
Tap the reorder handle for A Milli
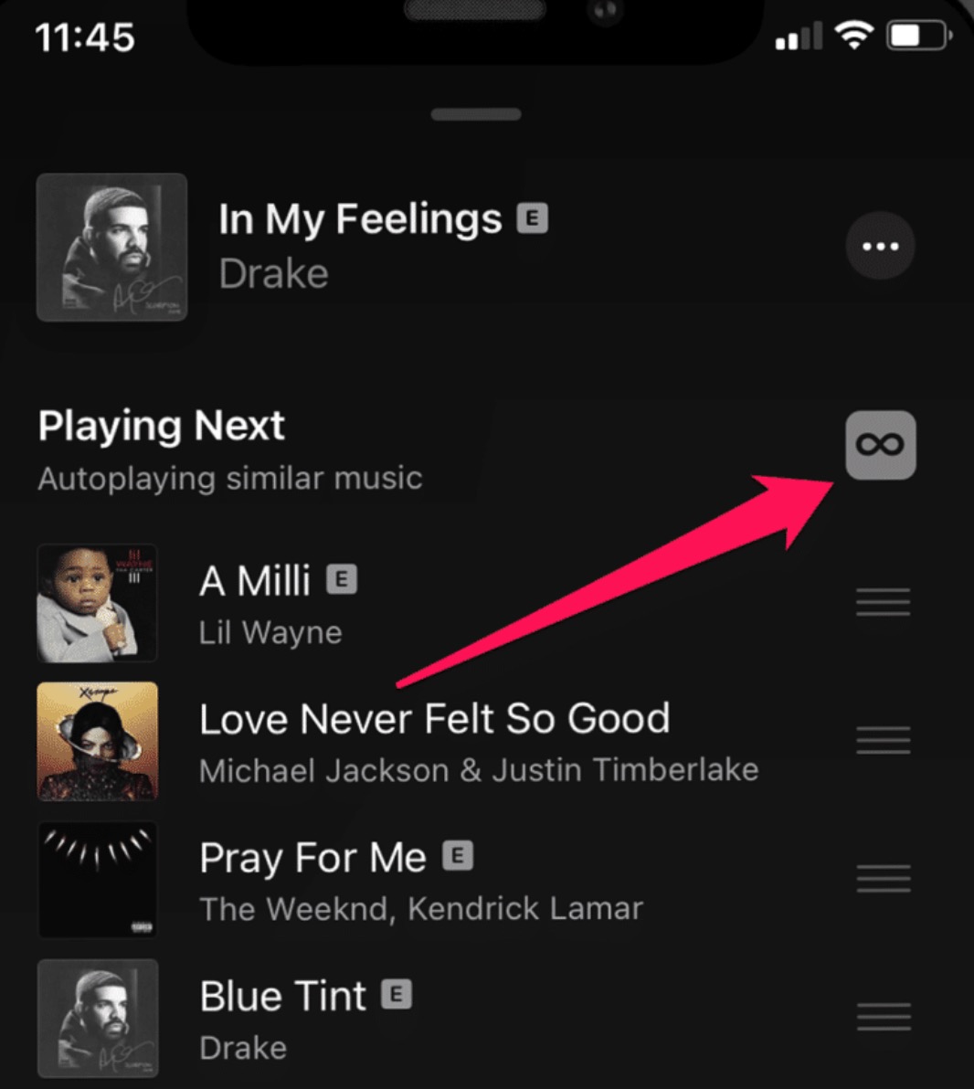coord(883,602)
